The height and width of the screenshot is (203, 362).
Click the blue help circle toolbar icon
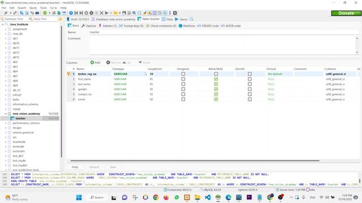pos(71,13)
